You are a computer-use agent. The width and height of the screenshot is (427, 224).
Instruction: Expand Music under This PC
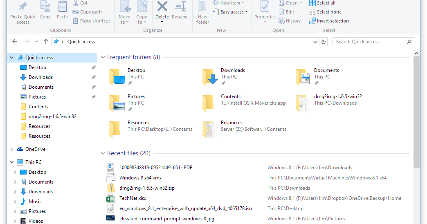click(15, 202)
